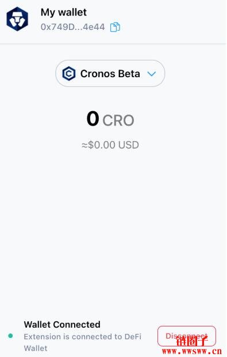Select the 0x749D...4e44 address text

[73, 27]
